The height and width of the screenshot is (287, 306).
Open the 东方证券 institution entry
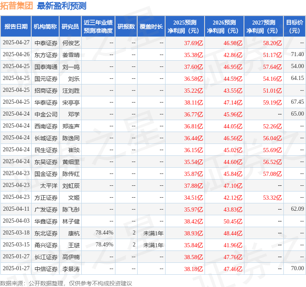46,55
